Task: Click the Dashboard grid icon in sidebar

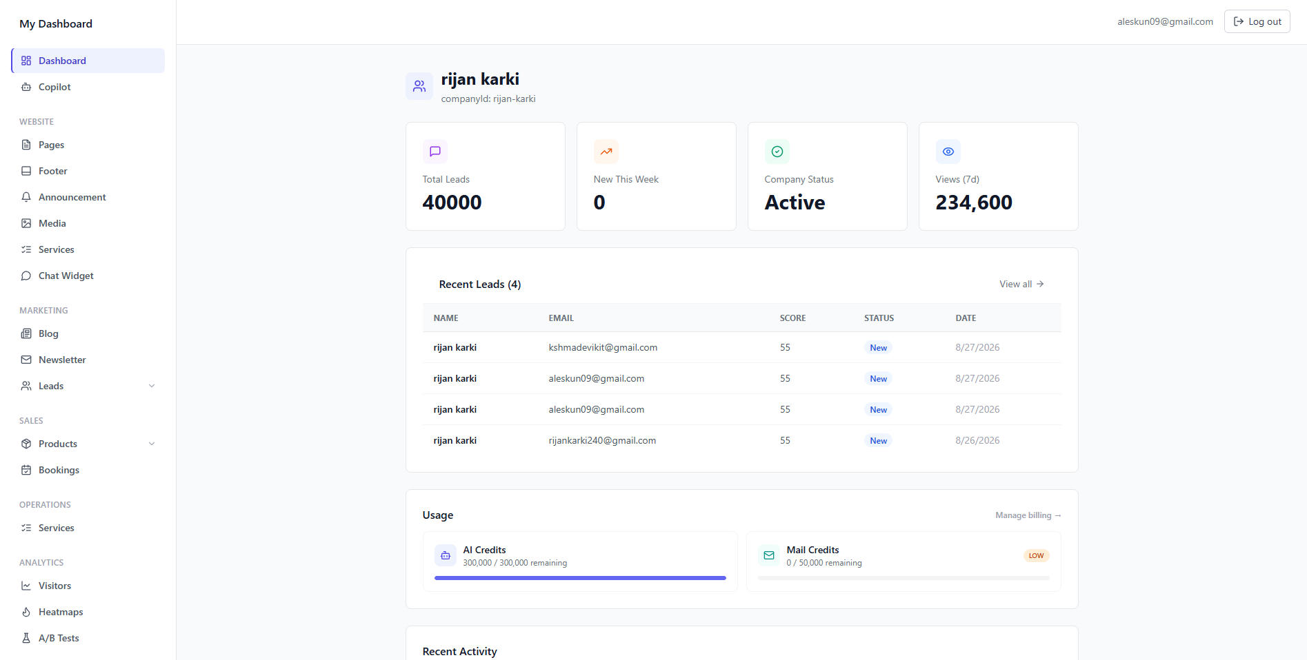Action: (x=26, y=61)
